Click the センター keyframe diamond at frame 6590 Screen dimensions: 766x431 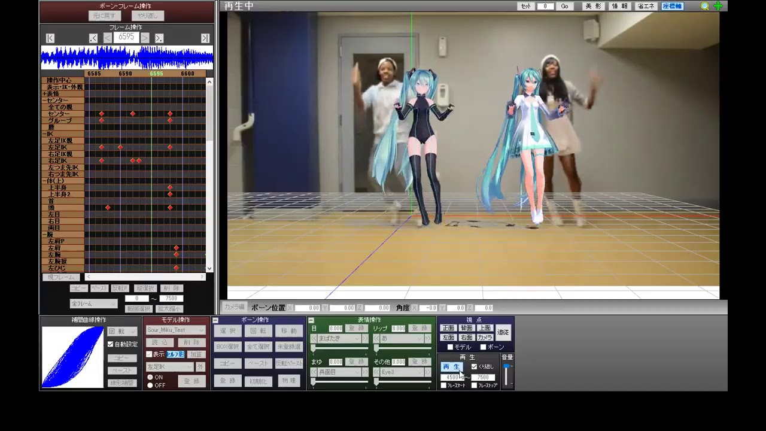[x=133, y=114]
